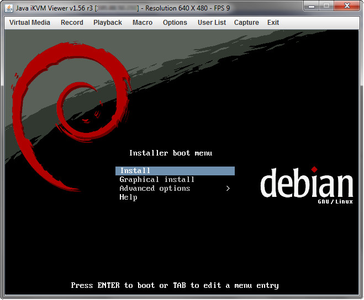Minimize the iKVM Viewer window
The image size is (364, 300).
(312, 6)
